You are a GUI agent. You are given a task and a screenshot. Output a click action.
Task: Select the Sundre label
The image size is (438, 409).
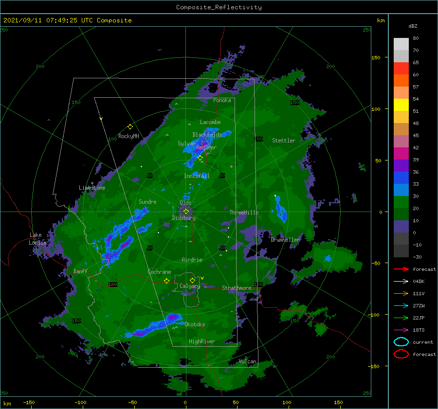coord(147,202)
